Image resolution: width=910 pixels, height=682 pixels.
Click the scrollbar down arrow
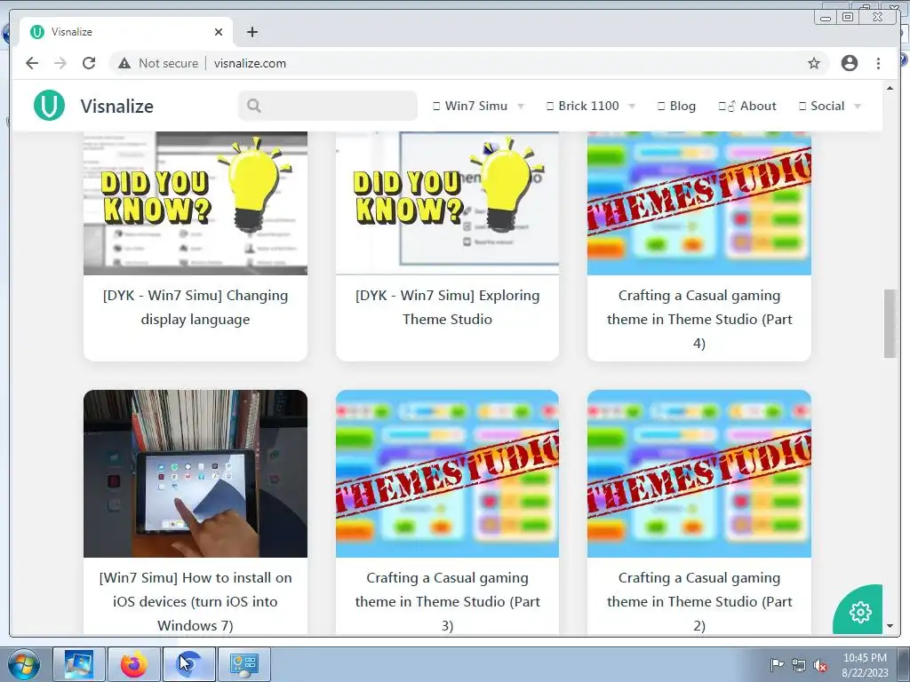coord(890,626)
